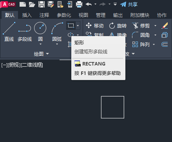Image resolution: width=172 pixels, height=142 pixels.
Task: Expand the 圆 circle options dropdown
Action: [x=40, y=44]
